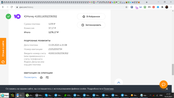Select payment sum 1239 ₽
Viewport: 174px width, 98px height.
tap(52, 24)
